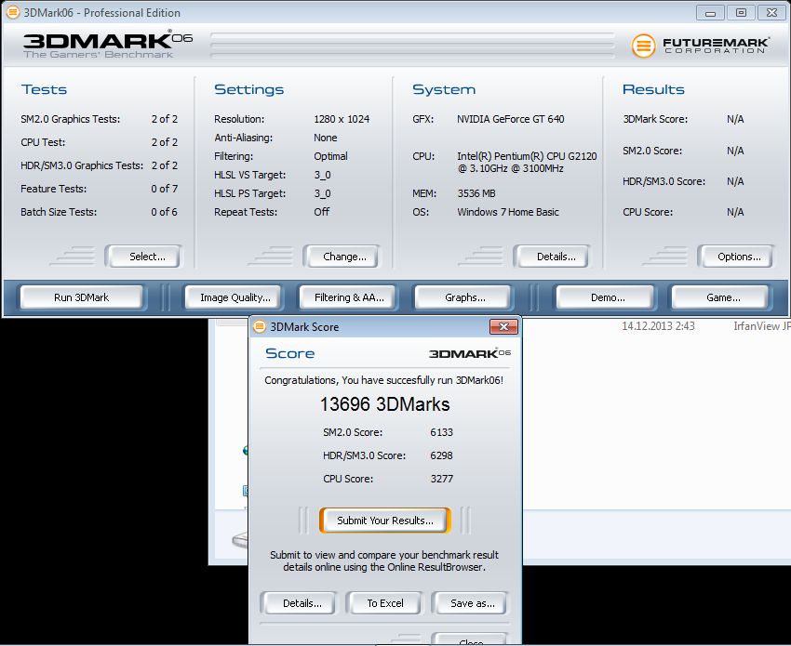This screenshot has width=791, height=646.
Task: Start the benchmark with Run 3DMark
Action: (81, 297)
